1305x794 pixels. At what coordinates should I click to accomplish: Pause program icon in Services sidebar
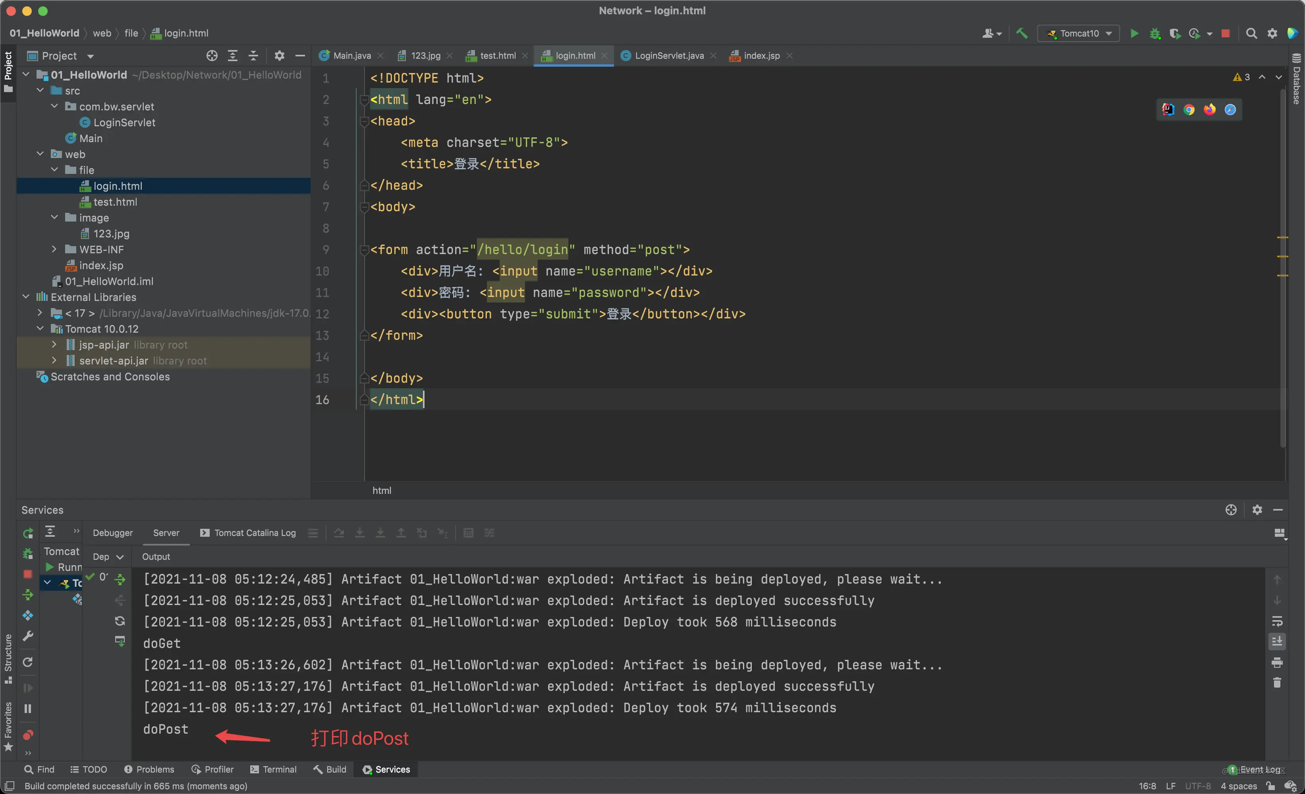[x=28, y=709]
